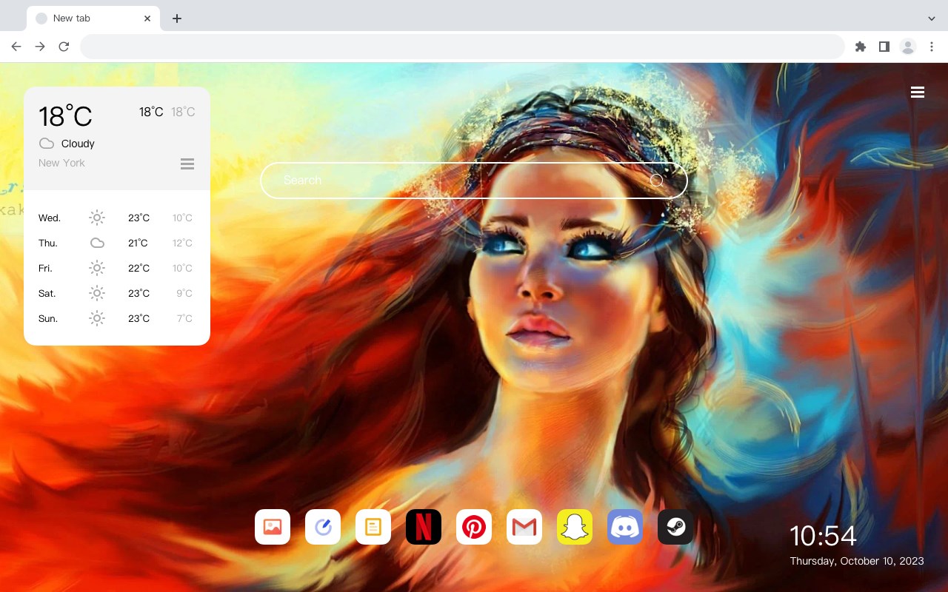Reload the current page
The width and height of the screenshot is (948, 592).
click(64, 47)
